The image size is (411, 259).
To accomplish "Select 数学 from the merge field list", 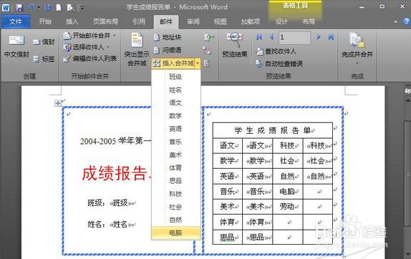I will click(175, 116).
